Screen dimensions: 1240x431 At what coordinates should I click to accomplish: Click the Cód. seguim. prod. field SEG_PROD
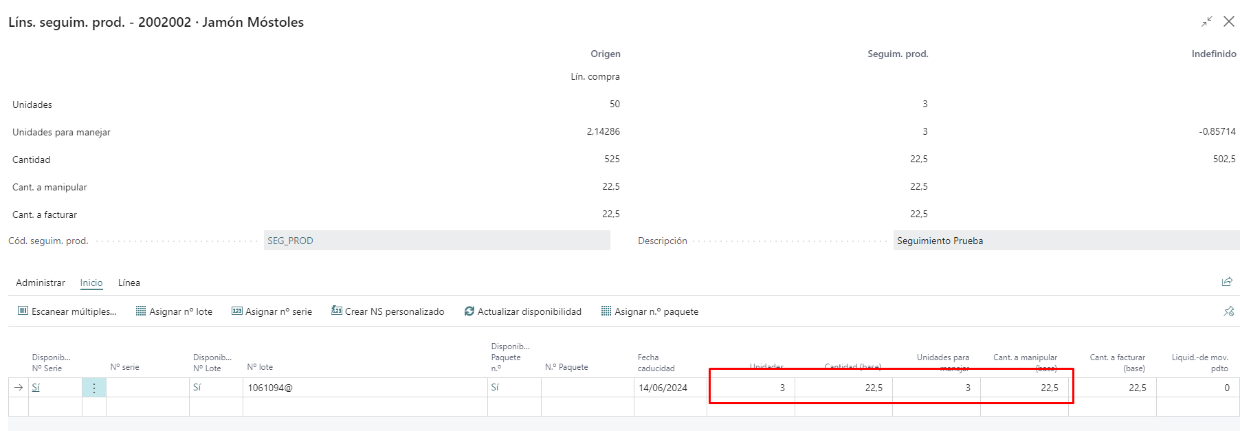click(x=436, y=241)
